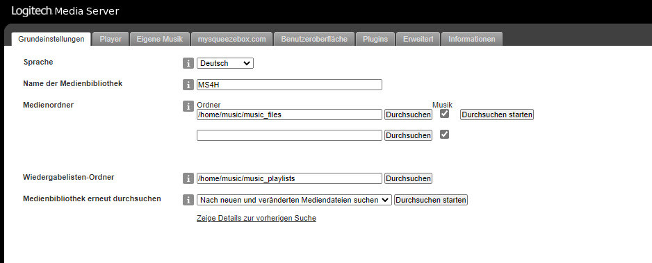Open the mysqueezebox.com tab
Image resolution: width=652 pixels, height=263 pixels.
coord(231,39)
